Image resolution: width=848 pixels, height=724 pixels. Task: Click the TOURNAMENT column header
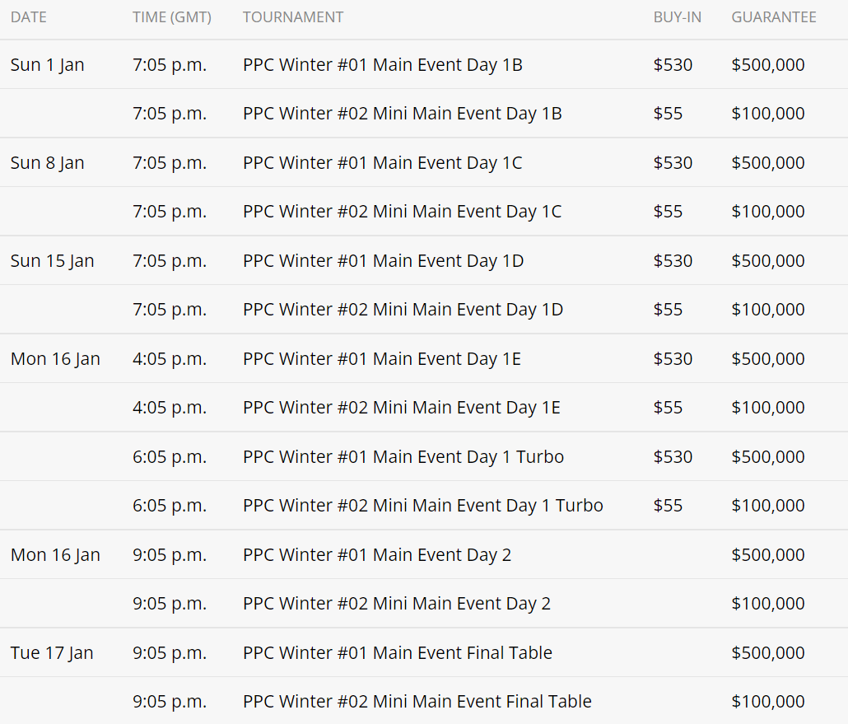293,17
